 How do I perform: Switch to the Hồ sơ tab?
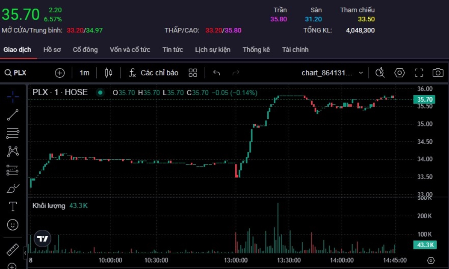coord(52,50)
